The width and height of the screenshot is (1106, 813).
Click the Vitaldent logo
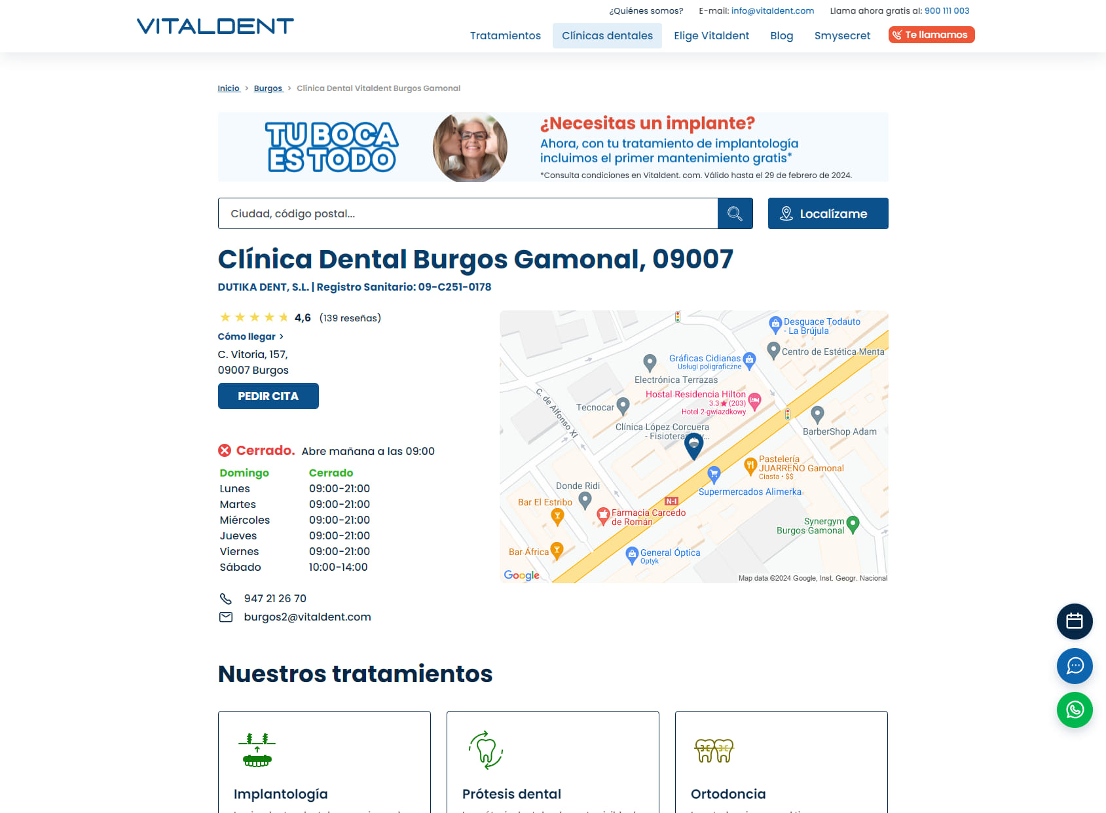[x=215, y=26]
